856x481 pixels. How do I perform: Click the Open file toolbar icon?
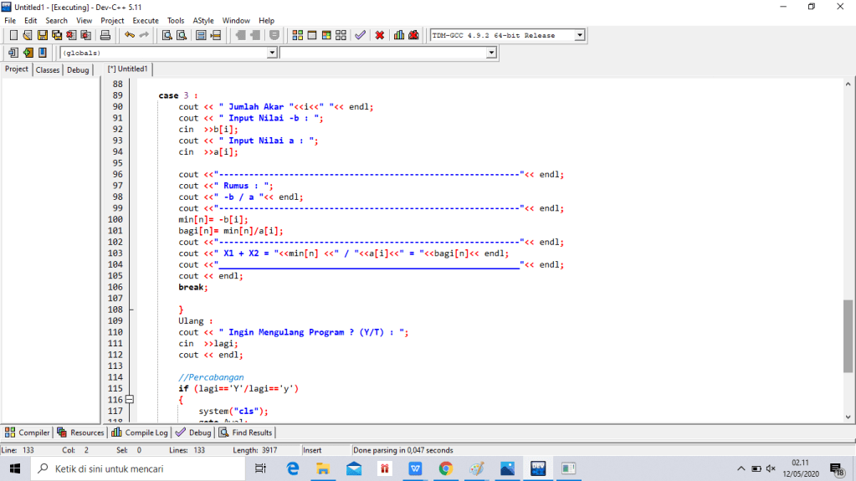pyautogui.click(x=28, y=35)
